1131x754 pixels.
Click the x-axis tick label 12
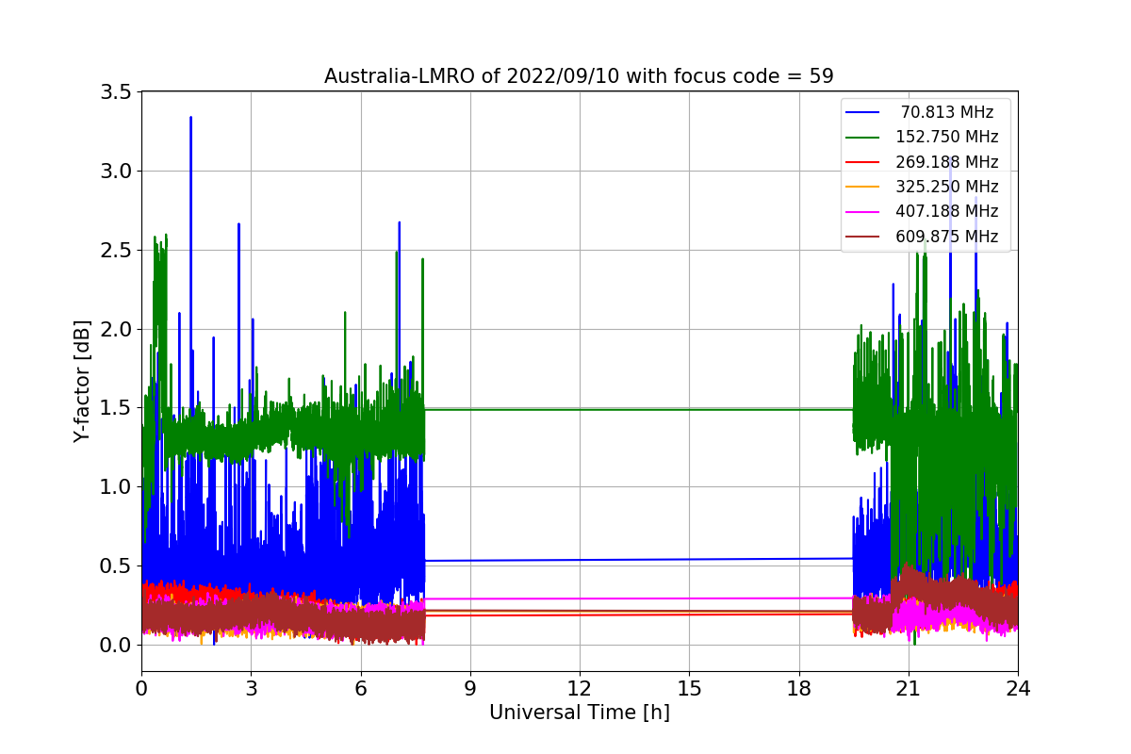(x=580, y=689)
